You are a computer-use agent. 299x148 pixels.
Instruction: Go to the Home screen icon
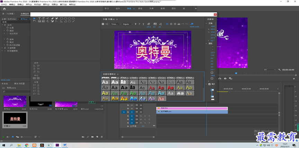point(4,9)
